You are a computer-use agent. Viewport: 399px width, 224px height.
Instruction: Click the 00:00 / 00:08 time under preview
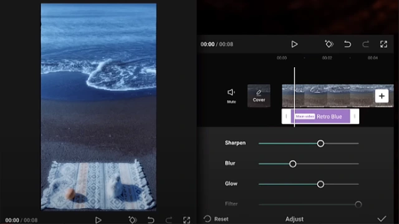click(x=21, y=220)
